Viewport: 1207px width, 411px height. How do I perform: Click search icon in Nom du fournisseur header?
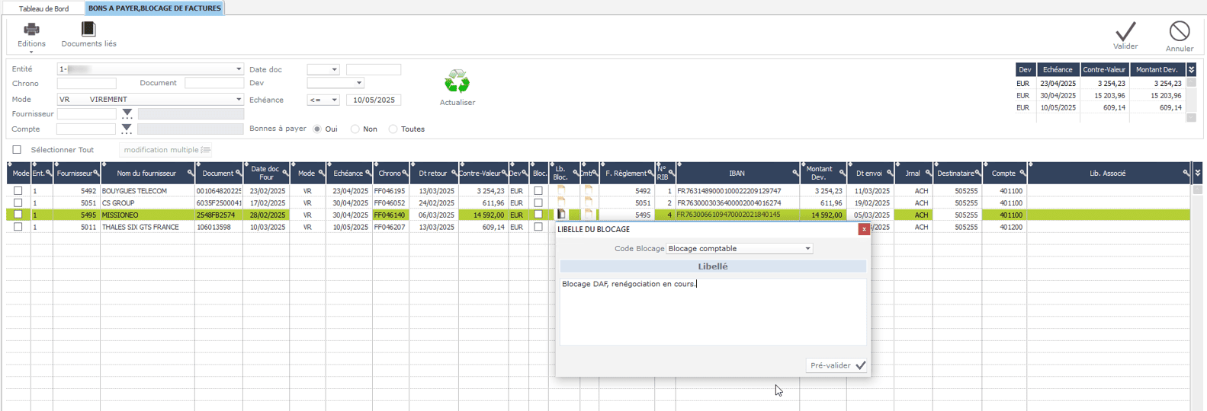[191, 174]
